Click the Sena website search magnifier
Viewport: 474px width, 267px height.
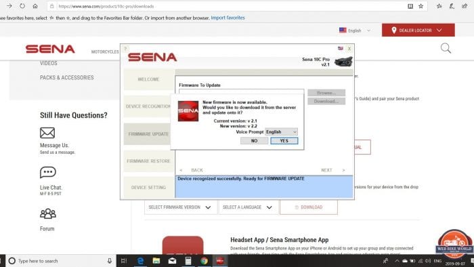tap(446, 48)
